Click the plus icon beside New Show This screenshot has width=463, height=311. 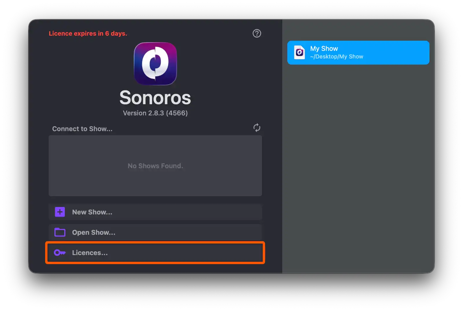60,212
